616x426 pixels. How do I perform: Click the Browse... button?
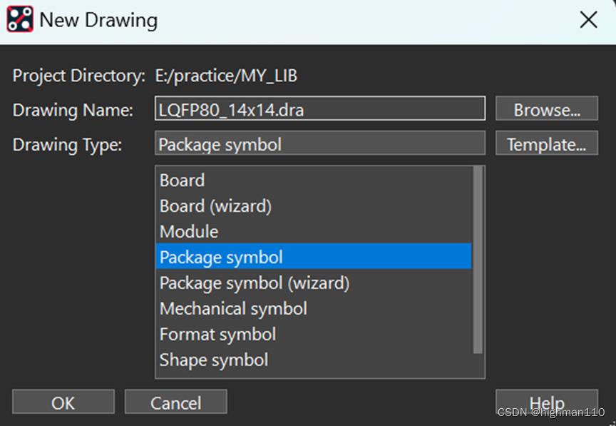546,110
